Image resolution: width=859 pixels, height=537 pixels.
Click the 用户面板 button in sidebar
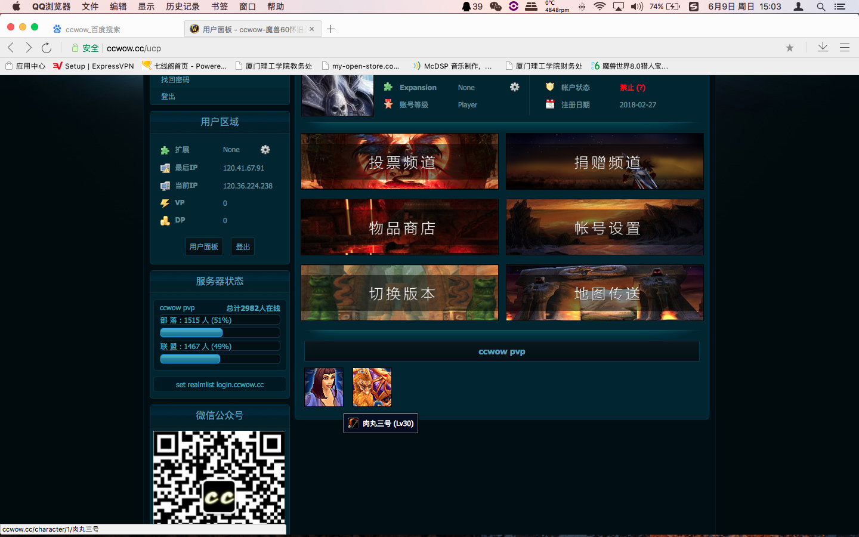tap(204, 246)
